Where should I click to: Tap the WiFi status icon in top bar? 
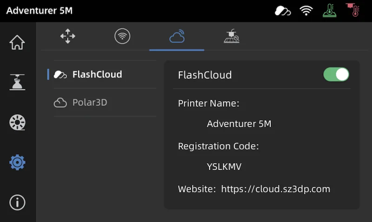306,11
